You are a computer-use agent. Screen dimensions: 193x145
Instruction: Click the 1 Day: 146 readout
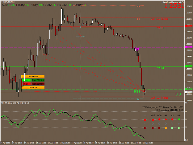point(37,5)
